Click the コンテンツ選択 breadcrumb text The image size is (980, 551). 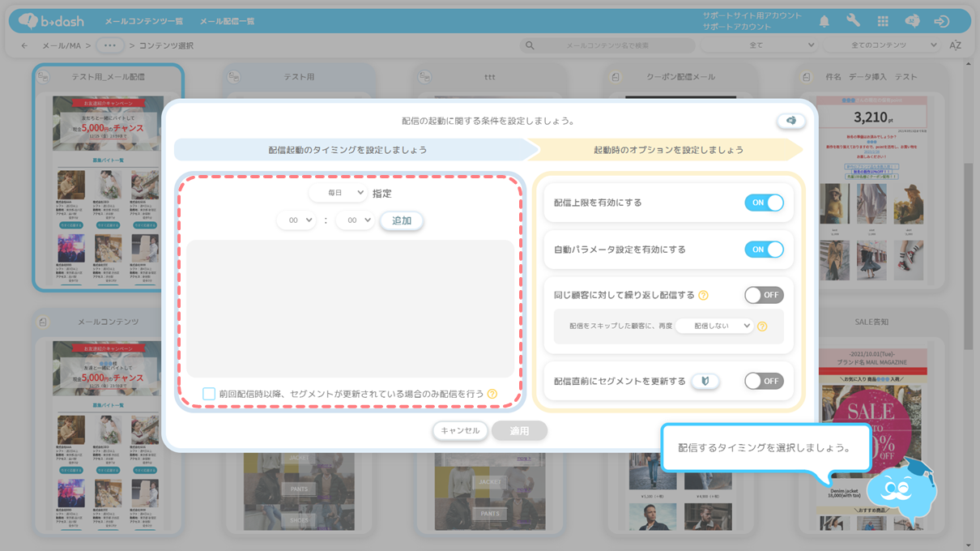(166, 45)
